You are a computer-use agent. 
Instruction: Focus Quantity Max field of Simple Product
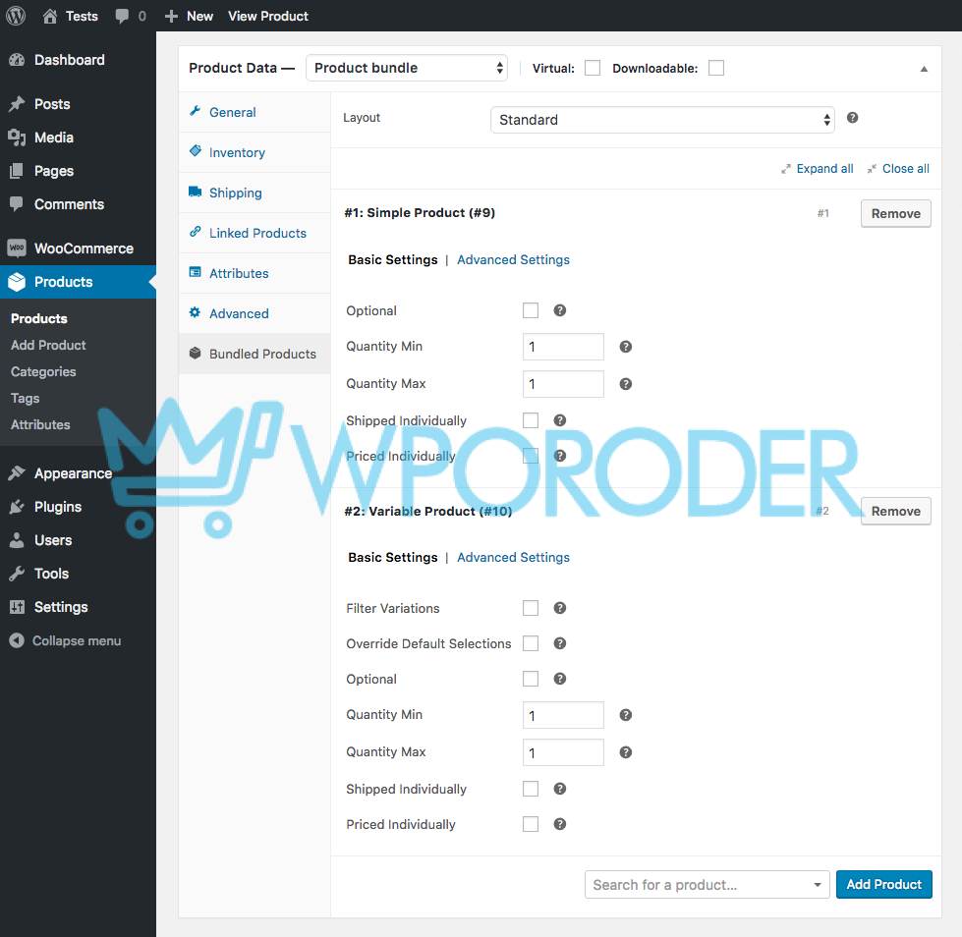563,384
